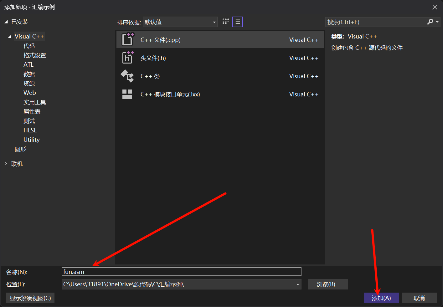
Task: Switch to medium list view
Action: click(238, 22)
